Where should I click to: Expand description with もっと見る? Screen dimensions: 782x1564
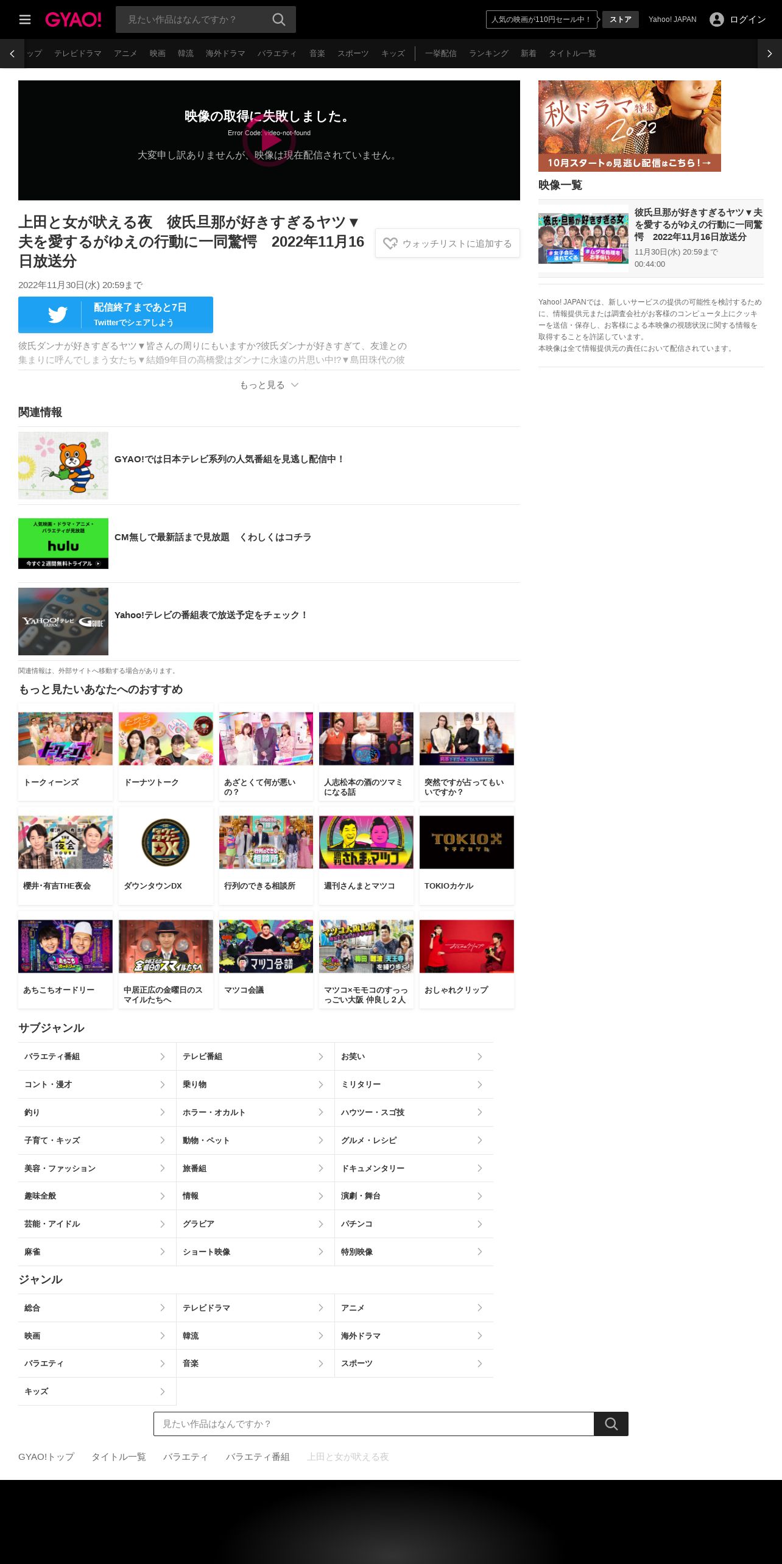click(269, 385)
